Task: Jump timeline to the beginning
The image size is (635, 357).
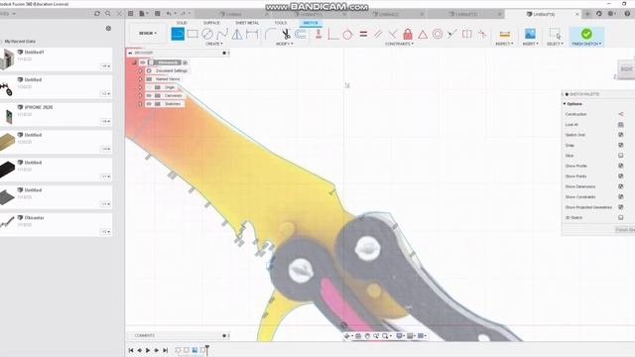Action: point(131,350)
